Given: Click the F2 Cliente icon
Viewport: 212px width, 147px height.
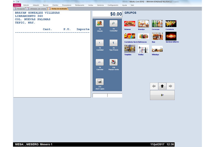Looking at the screenshot, I should point(100,24).
